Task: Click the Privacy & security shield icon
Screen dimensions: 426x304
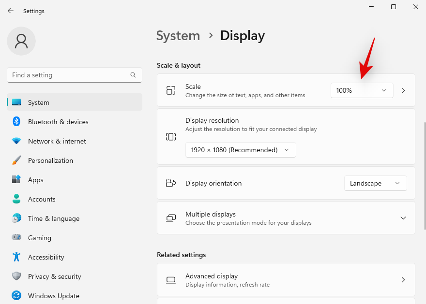Action: 16,276
